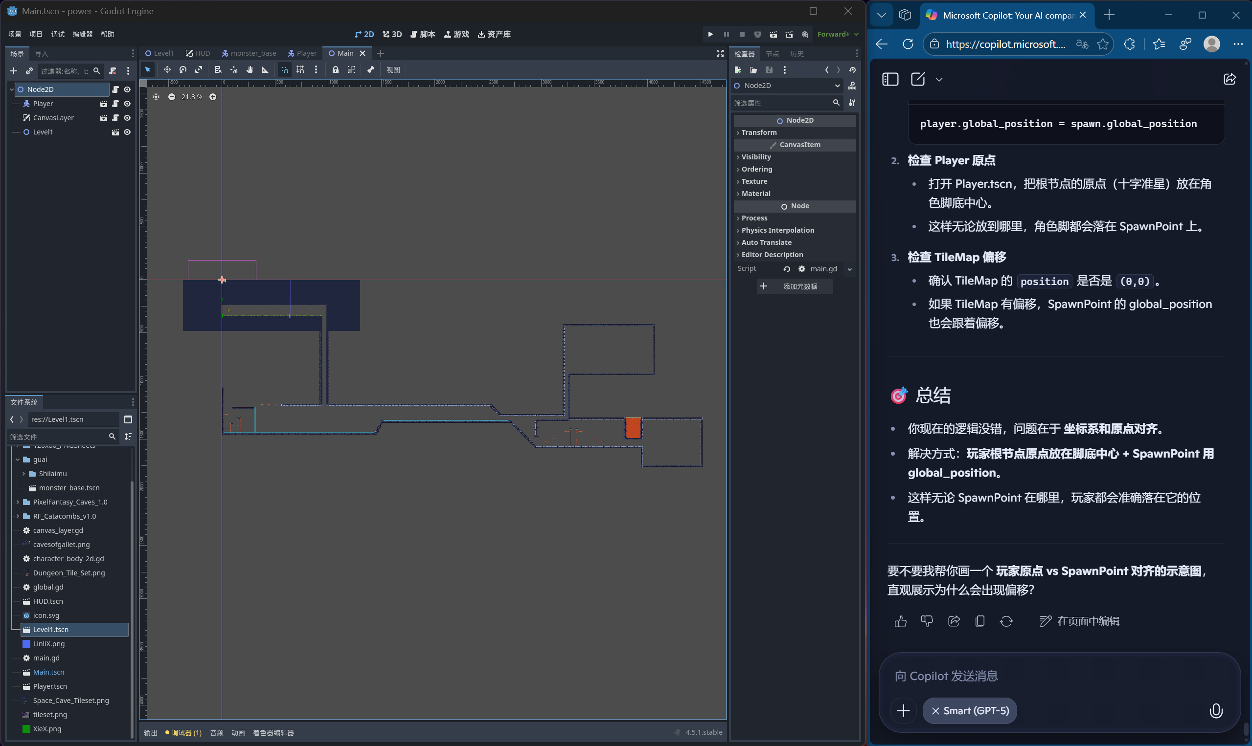Screen dimensions: 1252x746
Task: Hide the Level1 node visibility eye
Action: (127, 132)
